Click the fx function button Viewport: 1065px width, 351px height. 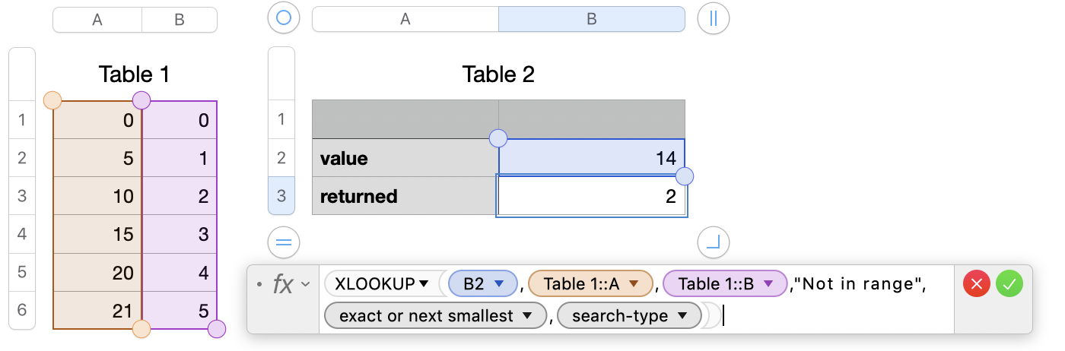tap(283, 285)
